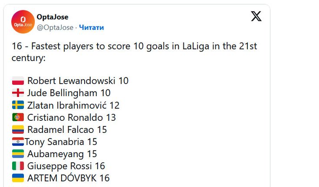Click the Italy flag emoji
The height and width of the screenshot is (187, 319).
(x=18, y=166)
